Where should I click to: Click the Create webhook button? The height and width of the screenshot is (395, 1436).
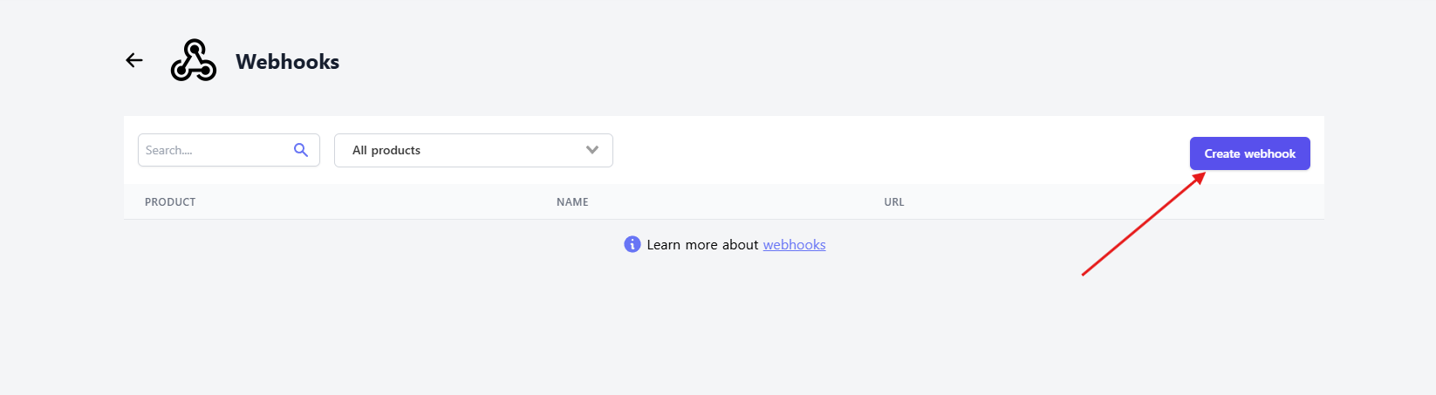coord(1249,153)
